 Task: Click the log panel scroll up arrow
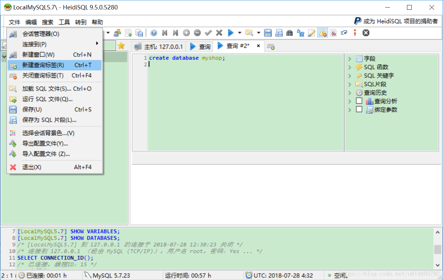[x=438, y=232]
